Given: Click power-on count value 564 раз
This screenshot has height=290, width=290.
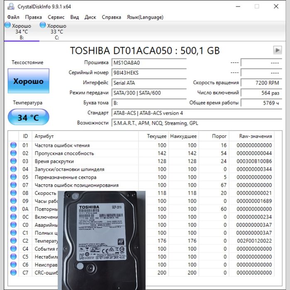Looking at the screenshot, I should coord(261,93).
